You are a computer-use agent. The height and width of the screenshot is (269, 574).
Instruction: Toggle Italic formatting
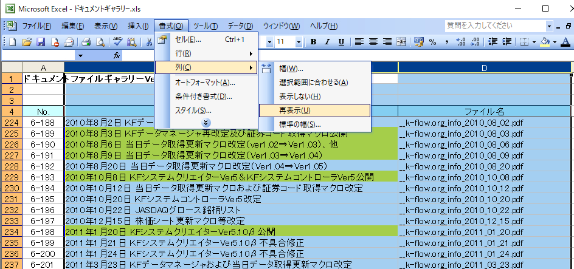[x=327, y=42]
